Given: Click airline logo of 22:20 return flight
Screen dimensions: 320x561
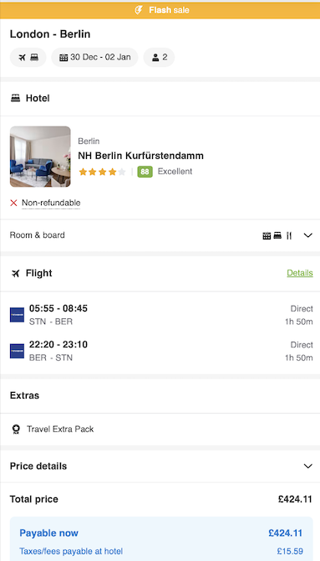Looking at the screenshot, I should pos(18,351).
